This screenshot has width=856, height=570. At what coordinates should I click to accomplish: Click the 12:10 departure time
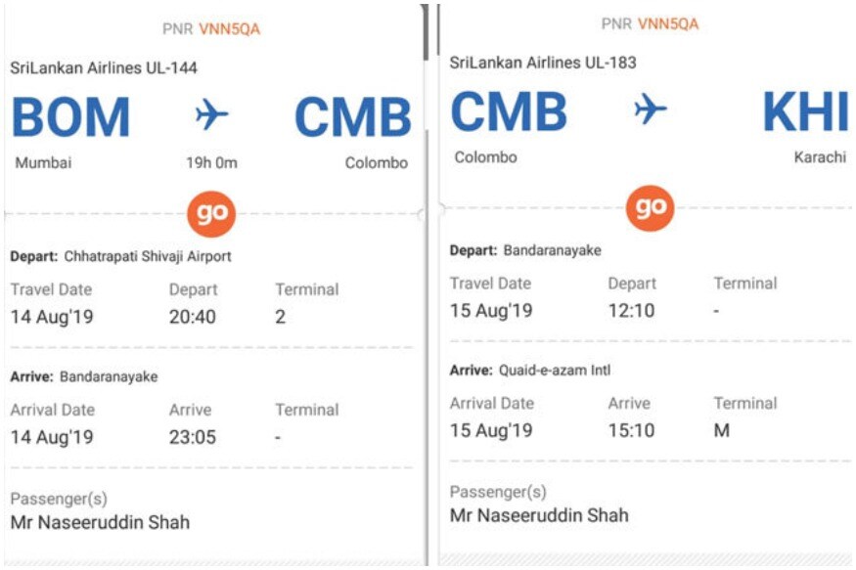click(632, 311)
